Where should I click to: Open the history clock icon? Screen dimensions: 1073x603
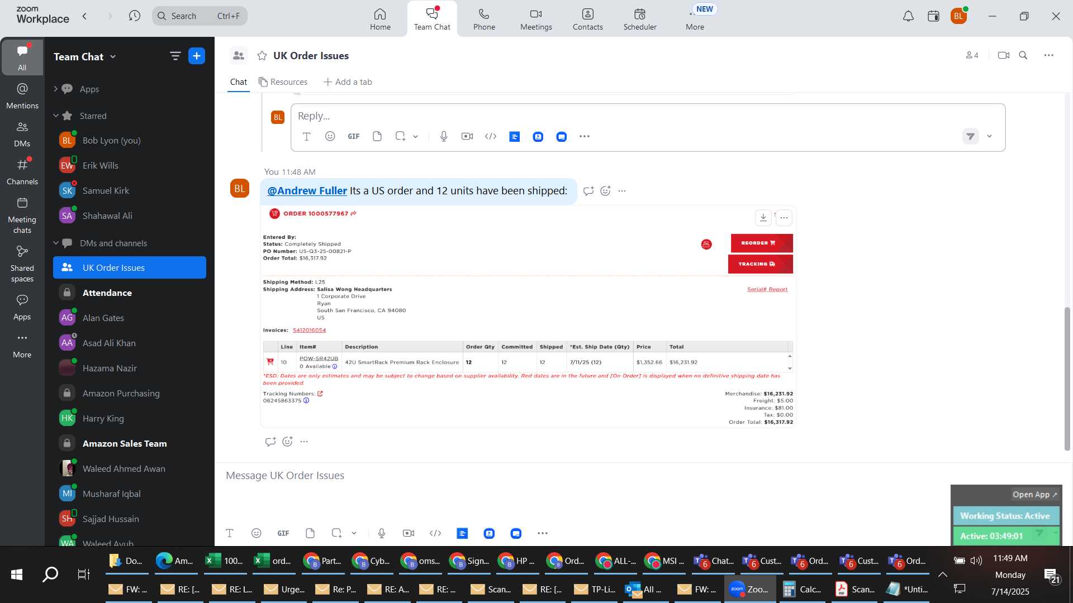(134, 16)
